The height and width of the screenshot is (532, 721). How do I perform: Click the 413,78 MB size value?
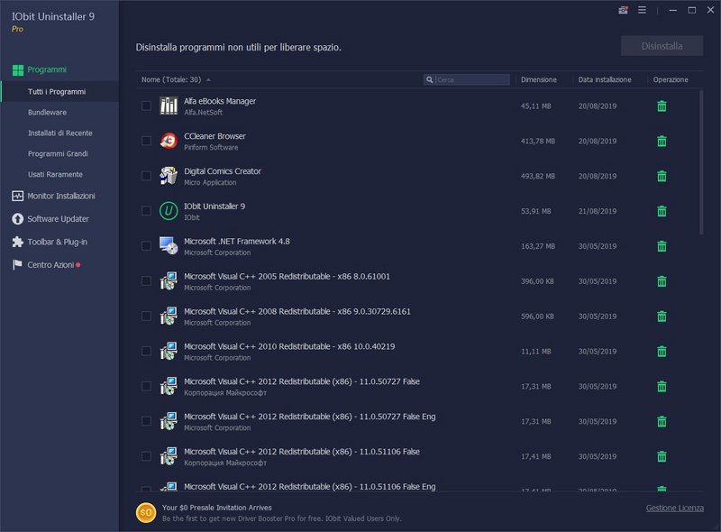click(537, 142)
